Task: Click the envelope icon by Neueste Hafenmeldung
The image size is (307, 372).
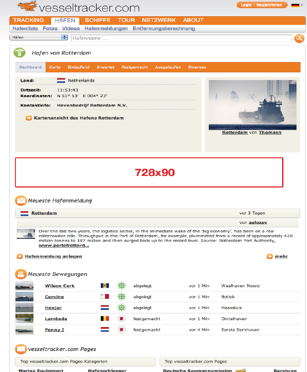Action: (21, 201)
